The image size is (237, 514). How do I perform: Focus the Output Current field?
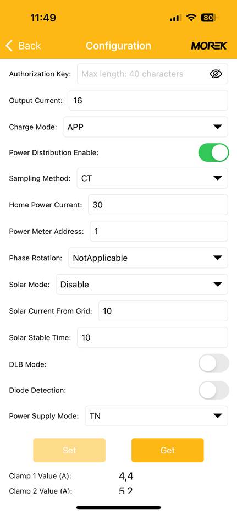coord(148,100)
